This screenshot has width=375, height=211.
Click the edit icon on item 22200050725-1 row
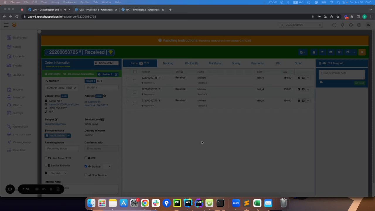point(299,78)
